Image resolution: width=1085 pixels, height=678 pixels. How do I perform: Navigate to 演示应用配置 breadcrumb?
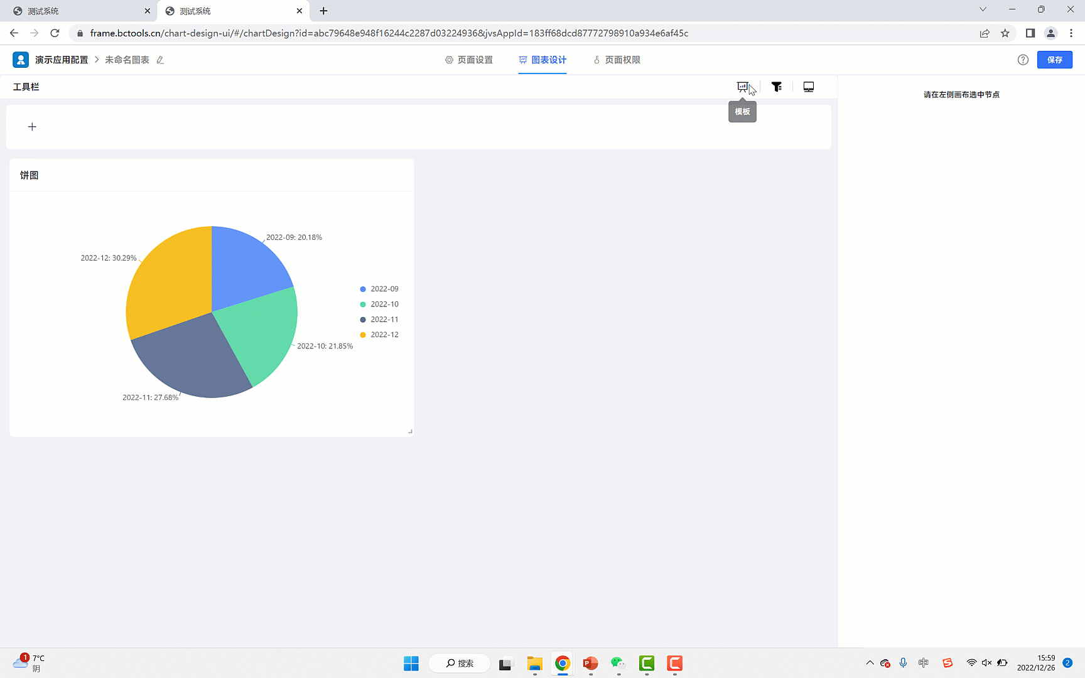(x=62, y=60)
